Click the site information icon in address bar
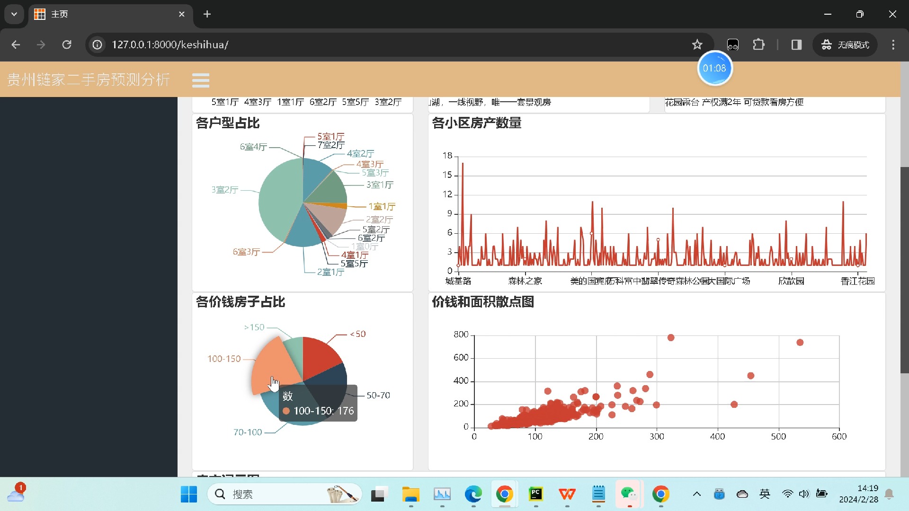The image size is (909, 511). [x=98, y=44]
